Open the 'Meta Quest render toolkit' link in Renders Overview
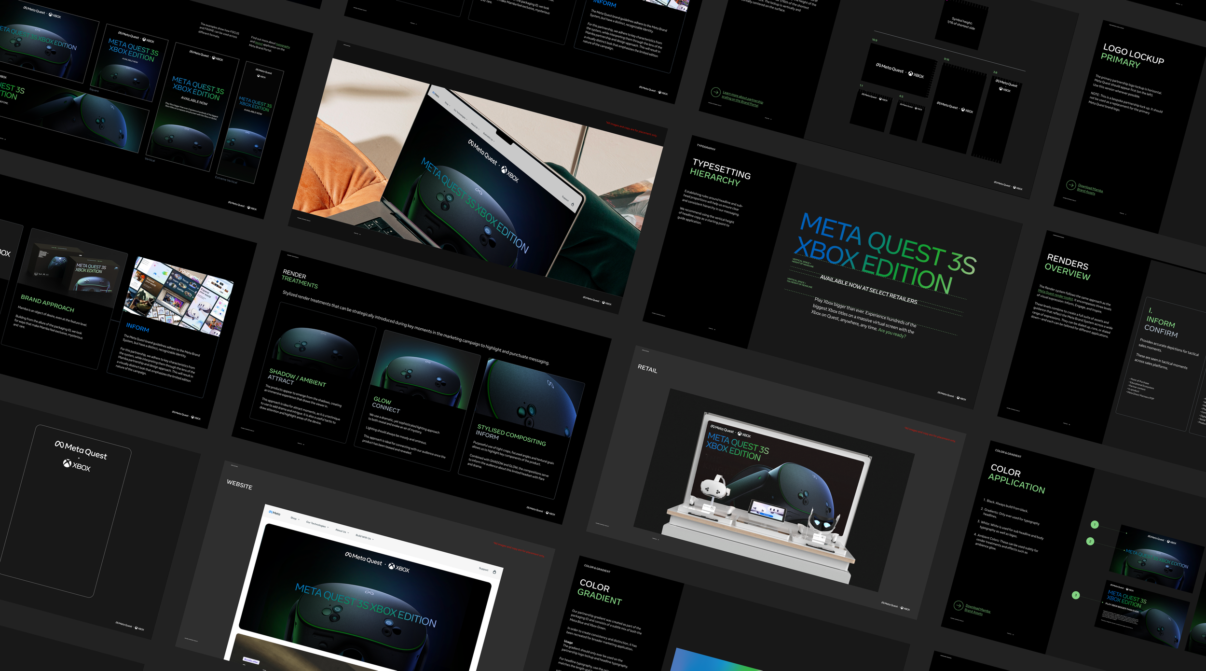 tap(1055, 294)
